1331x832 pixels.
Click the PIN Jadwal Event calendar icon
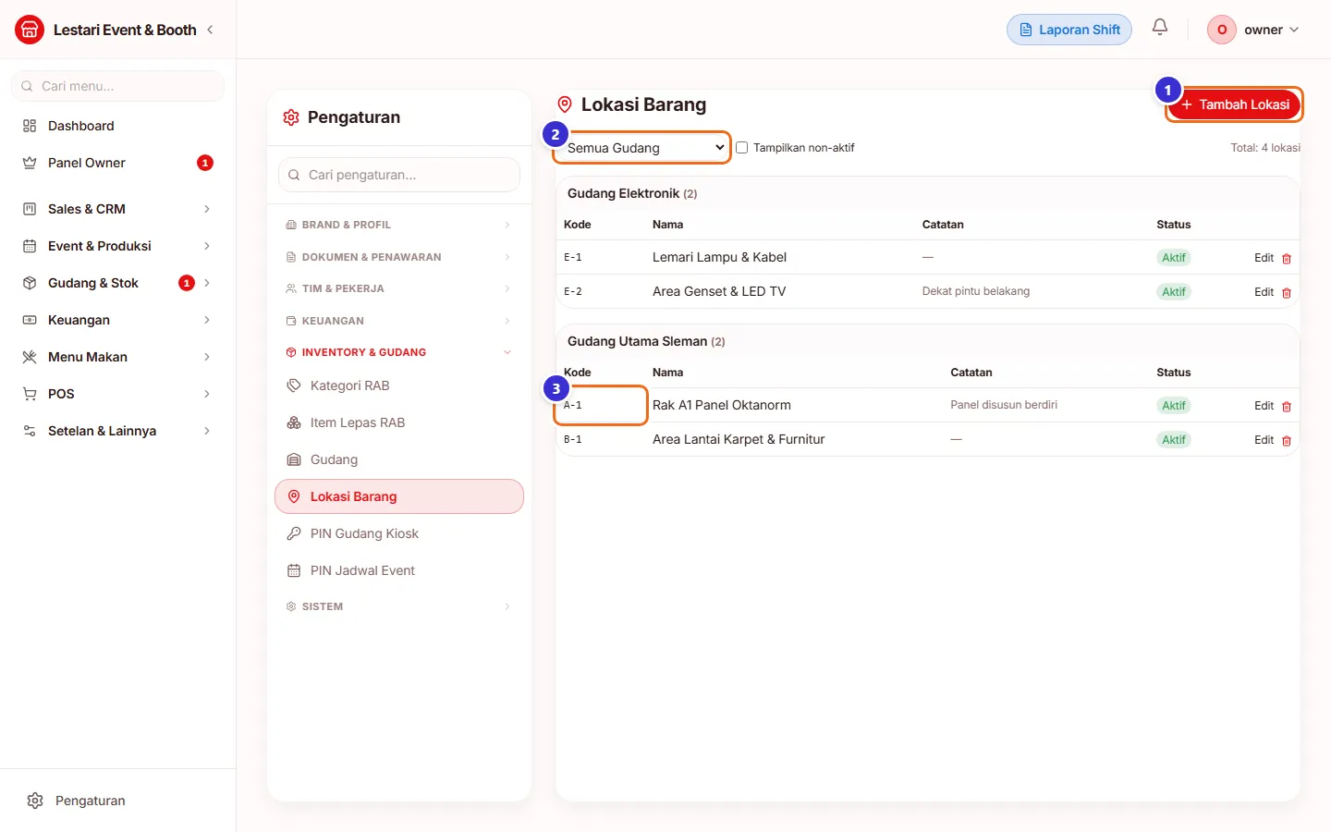click(x=294, y=570)
